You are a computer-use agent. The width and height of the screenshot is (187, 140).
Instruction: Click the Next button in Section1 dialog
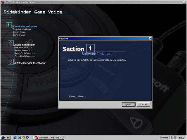click(129, 104)
